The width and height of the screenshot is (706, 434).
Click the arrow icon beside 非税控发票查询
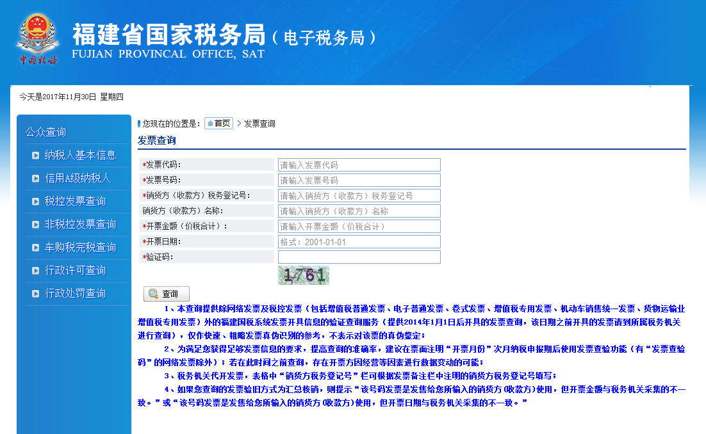(x=36, y=225)
